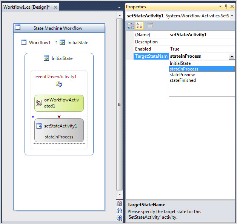Click the stateInProcess label under setStateActivity1
The height and width of the screenshot is (224, 237).
(59, 137)
